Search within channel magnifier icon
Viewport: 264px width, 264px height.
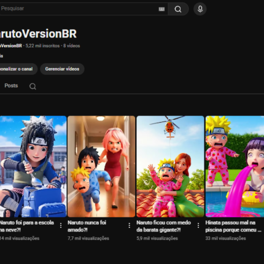[33, 87]
